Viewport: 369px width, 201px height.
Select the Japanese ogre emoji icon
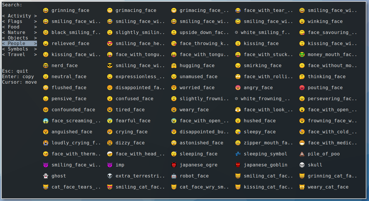pos(174,165)
